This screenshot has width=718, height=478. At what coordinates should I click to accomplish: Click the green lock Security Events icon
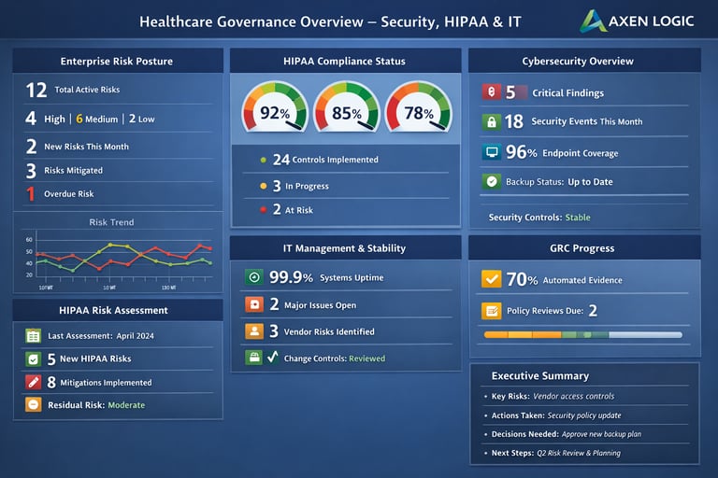[x=492, y=121]
